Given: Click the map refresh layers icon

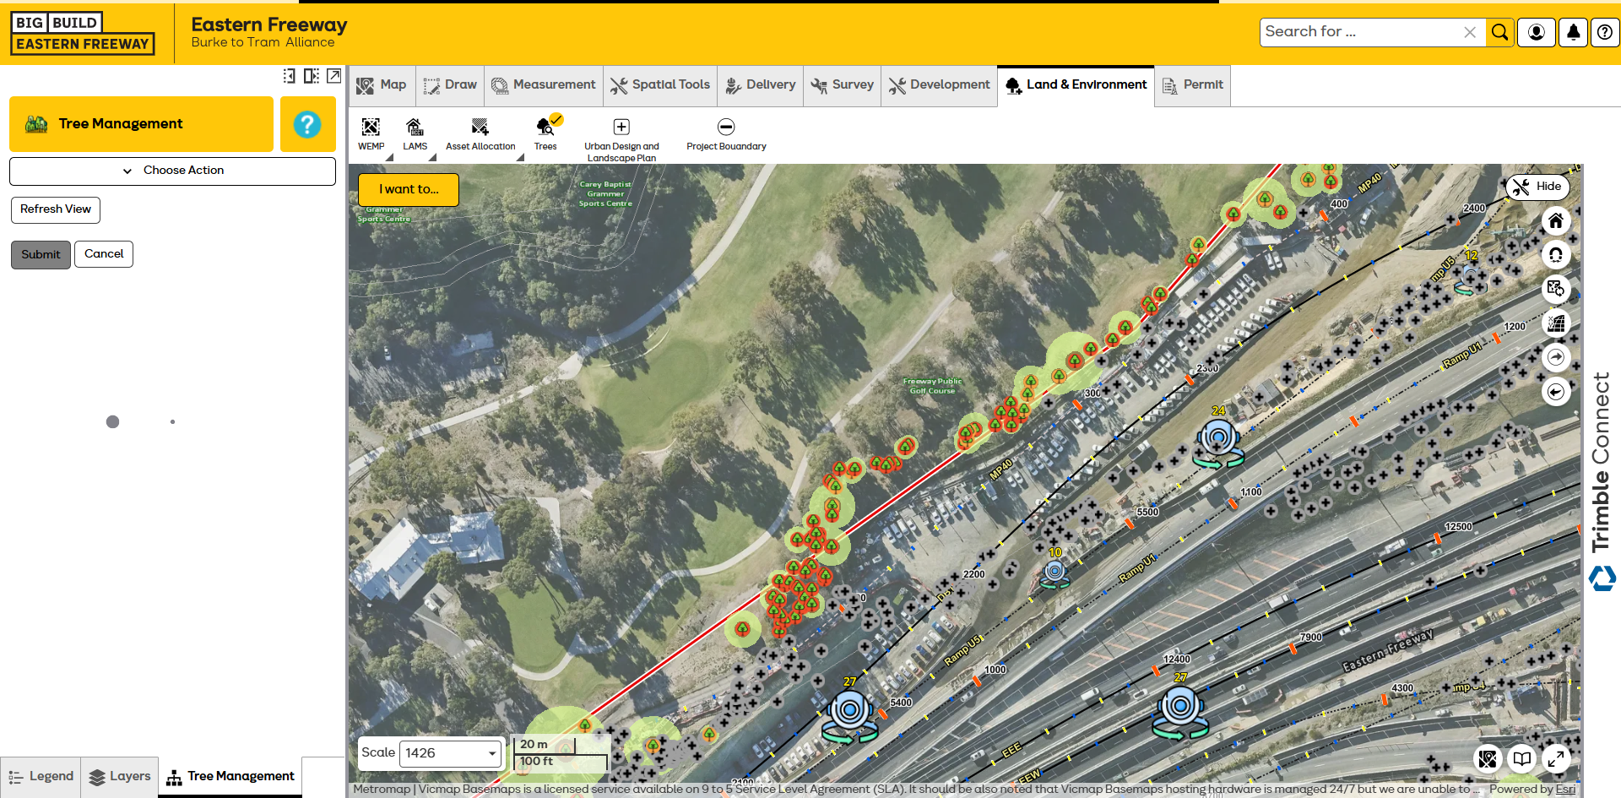Looking at the screenshot, I should coord(1556,289).
